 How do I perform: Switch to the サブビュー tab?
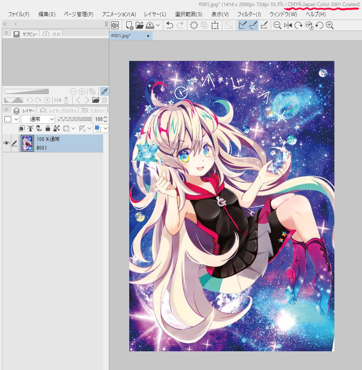tap(26, 34)
